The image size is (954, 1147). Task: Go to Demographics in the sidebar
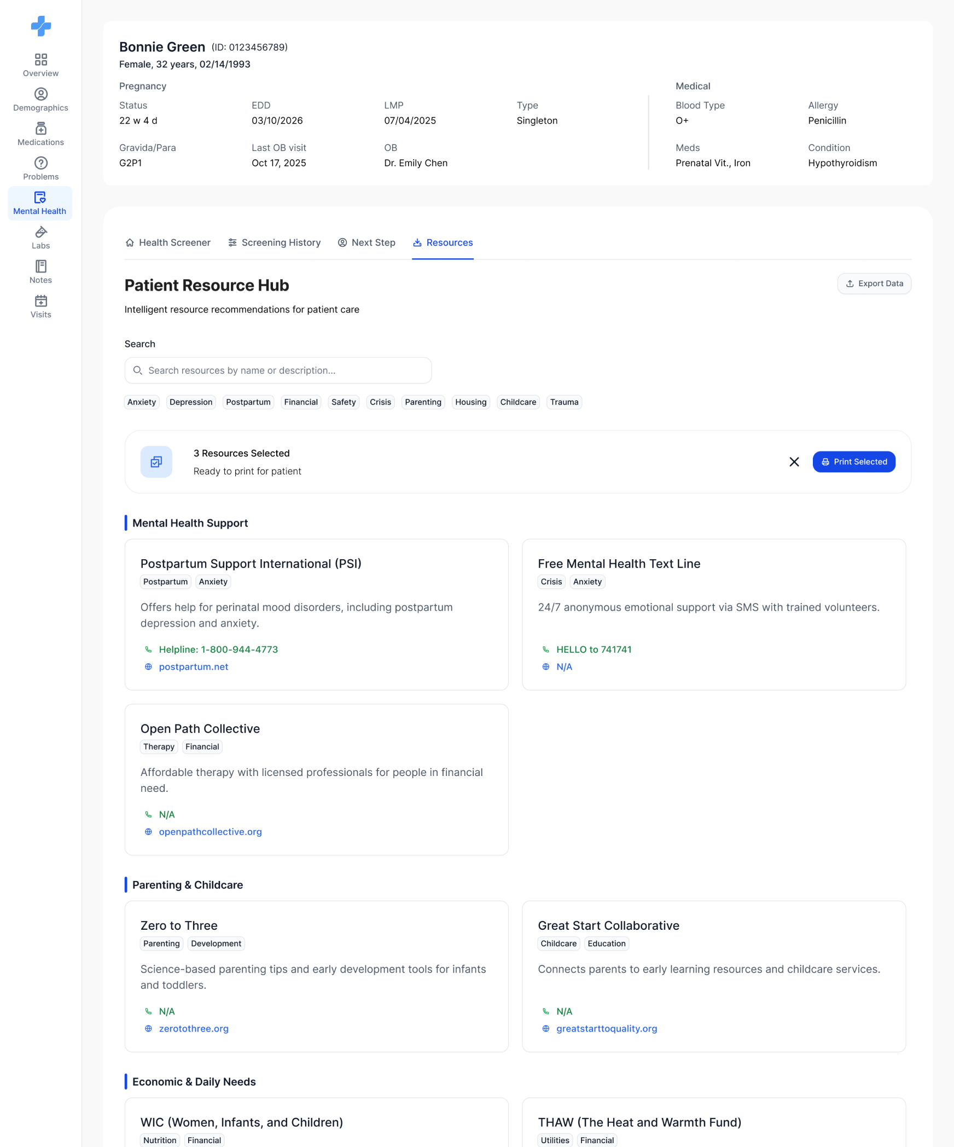tap(40, 100)
